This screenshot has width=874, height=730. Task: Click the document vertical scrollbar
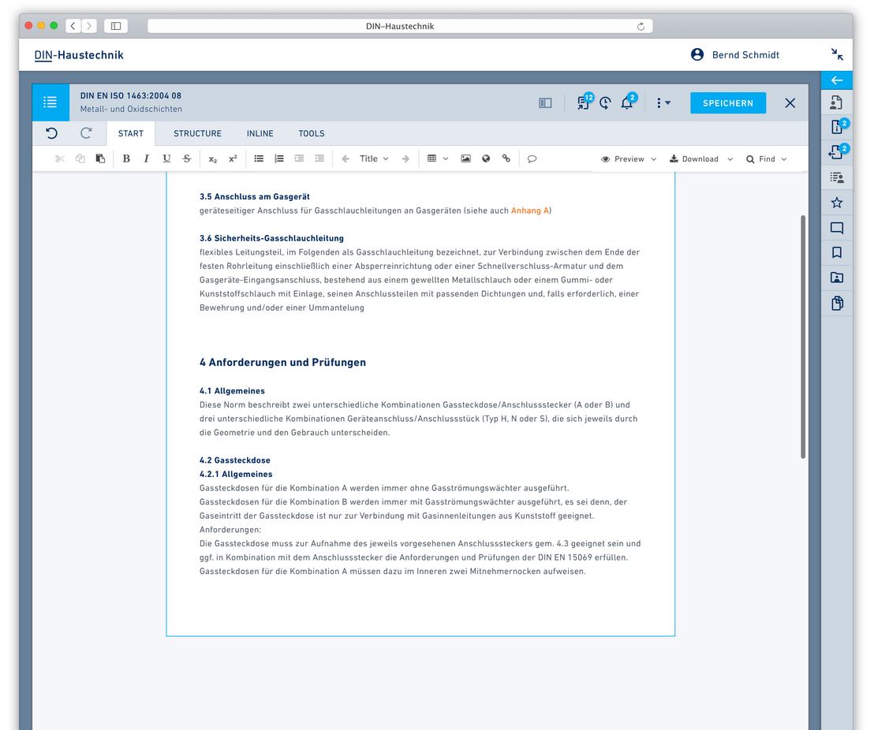click(x=803, y=337)
